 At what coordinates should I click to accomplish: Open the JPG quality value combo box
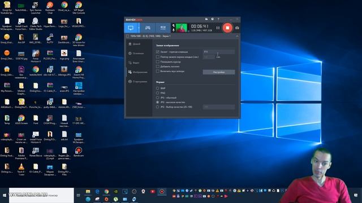(219, 107)
